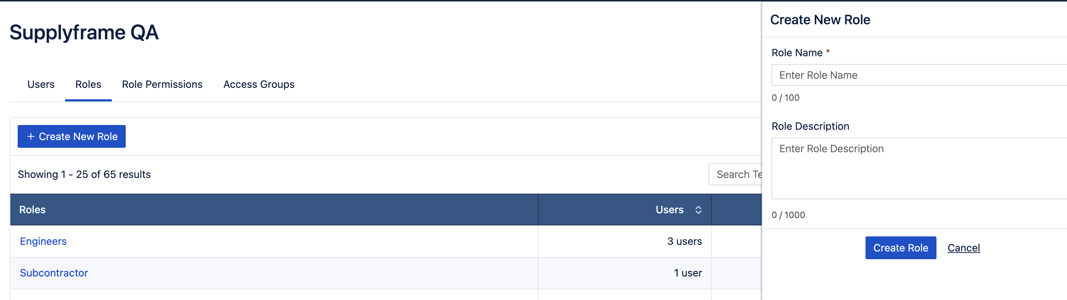
Task: Click the Supplyframe QA page heading
Action: 84,32
